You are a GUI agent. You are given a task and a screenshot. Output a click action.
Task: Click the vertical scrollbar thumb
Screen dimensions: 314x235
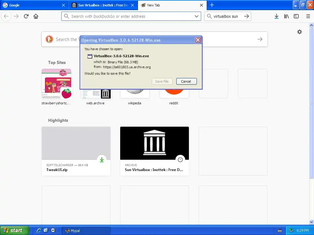click(x=312, y=103)
